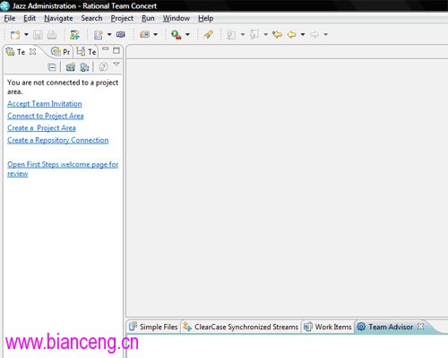The width and height of the screenshot is (448, 358).
Task: Click Create a Repository Connection link
Action: coord(58,140)
